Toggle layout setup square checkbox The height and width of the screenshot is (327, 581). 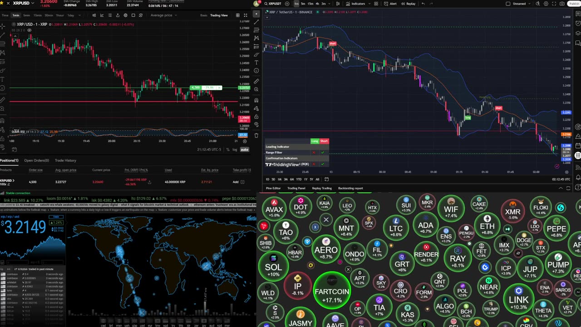508,4
